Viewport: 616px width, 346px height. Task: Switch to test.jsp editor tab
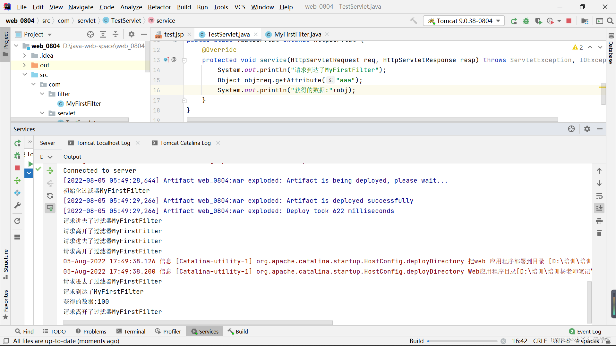pyautogui.click(x=174, y=34)
